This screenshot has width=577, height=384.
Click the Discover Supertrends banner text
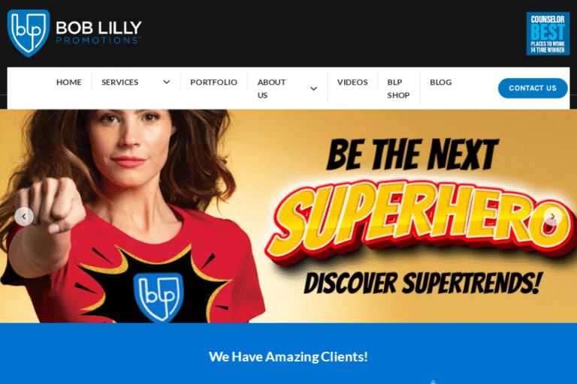click(423, 283)
